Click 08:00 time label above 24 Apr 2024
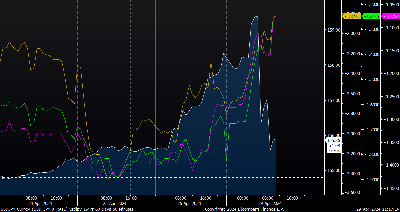The height and width of the screenshot is (212, 400). (31, 198)
